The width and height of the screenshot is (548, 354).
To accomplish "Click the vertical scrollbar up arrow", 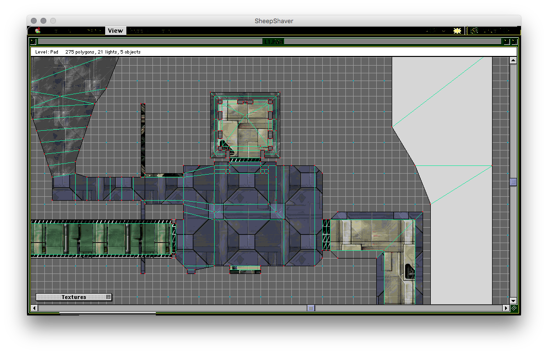I will click(513, 60).
